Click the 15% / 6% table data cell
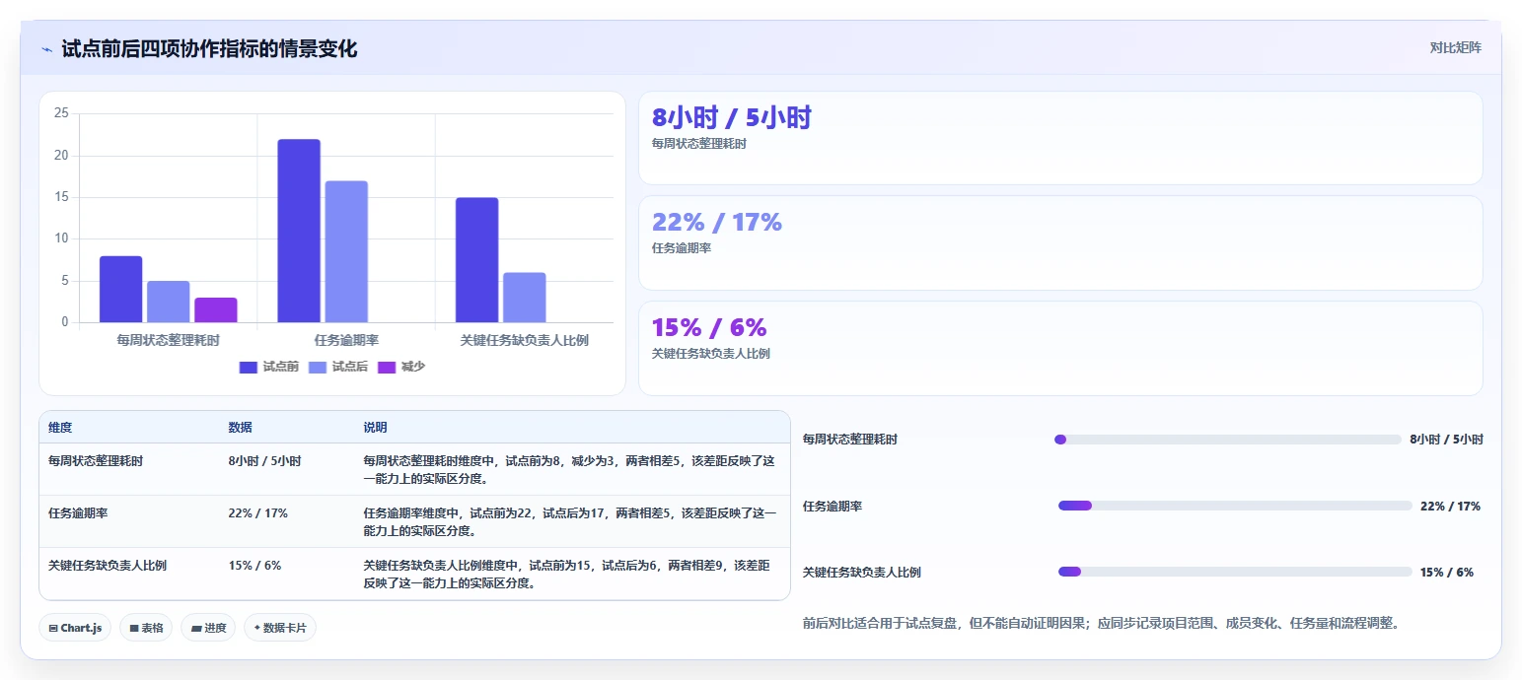Image resolution: width=1522 pixels, height=680 pixels. coord(255,565)
